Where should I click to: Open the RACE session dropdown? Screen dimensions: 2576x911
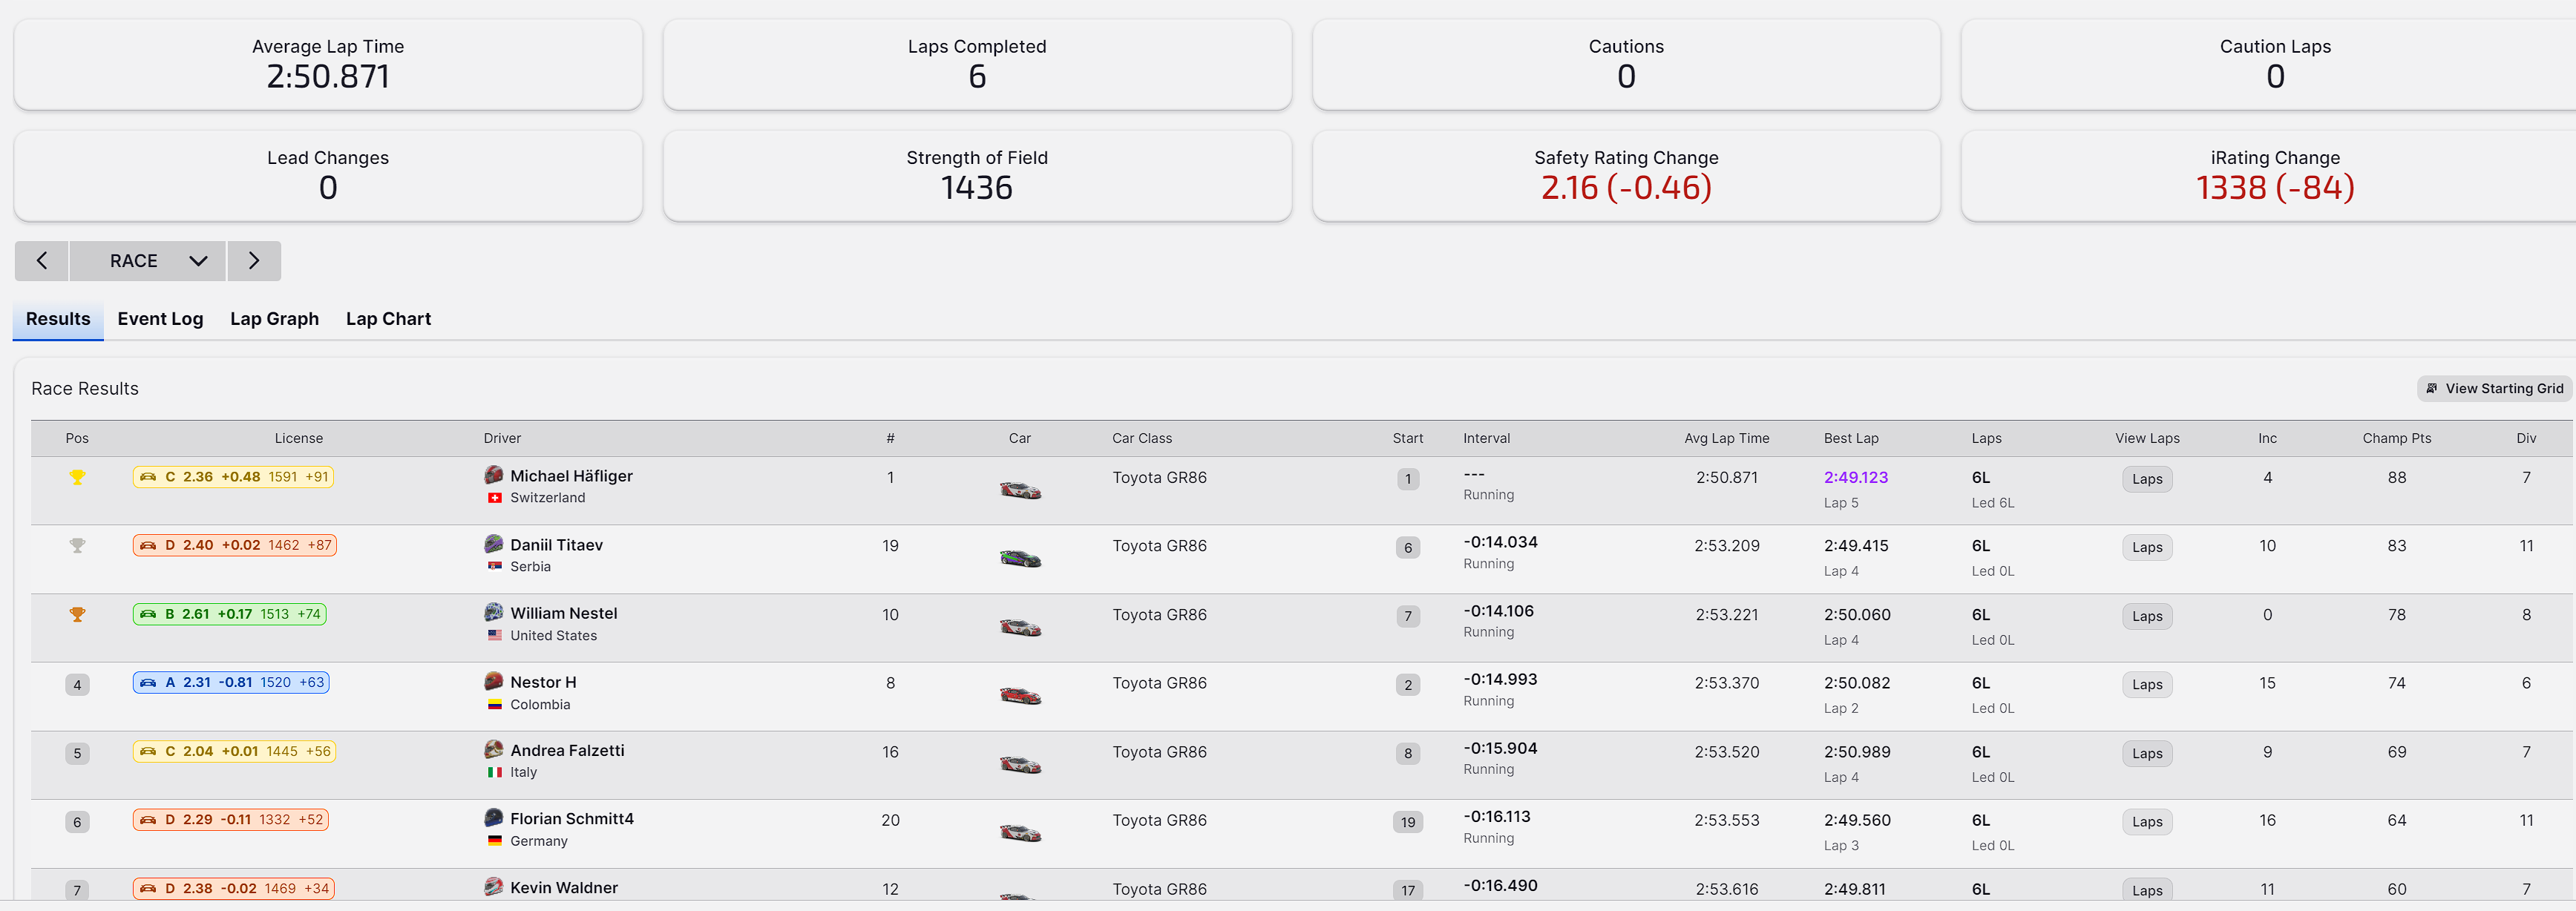(148, 261)
